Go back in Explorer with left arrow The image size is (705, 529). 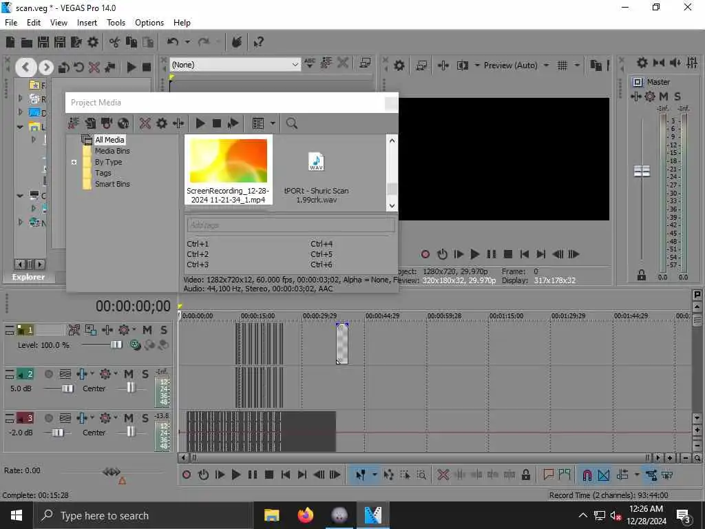(x=25, y=68)
